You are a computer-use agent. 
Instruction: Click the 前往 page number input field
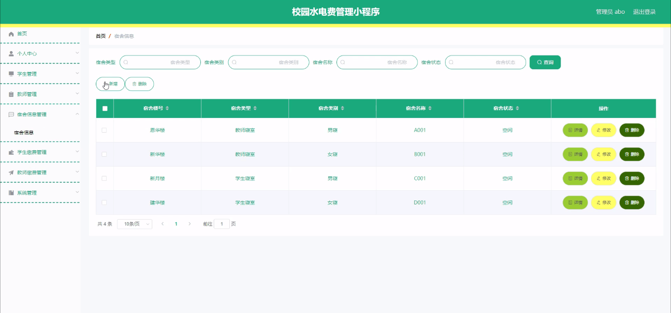pos(222,224)
